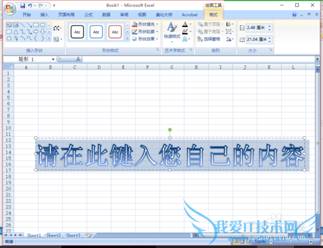This screenshot has width=323, height=248.
Task: Click the 选择窗格 selection pane button
Action: tap(209, 39)
